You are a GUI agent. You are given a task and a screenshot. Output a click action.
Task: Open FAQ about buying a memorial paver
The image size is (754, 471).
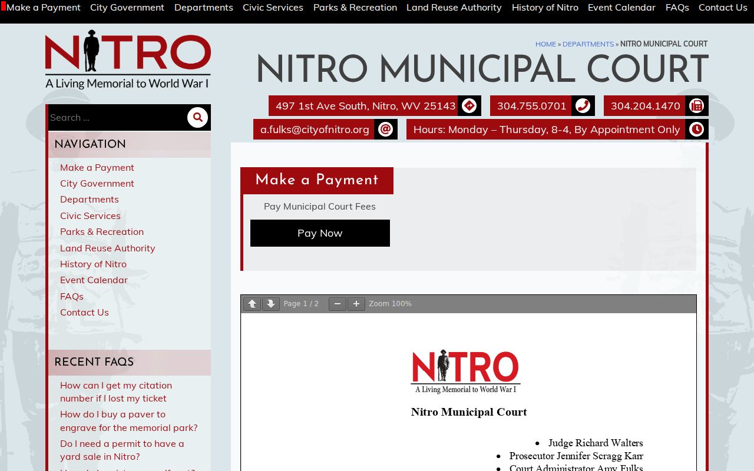pos(128,421)
